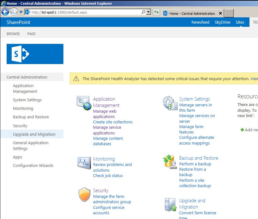
Task: Open a new blank browser tab
Action: click(x=229, y=13)
